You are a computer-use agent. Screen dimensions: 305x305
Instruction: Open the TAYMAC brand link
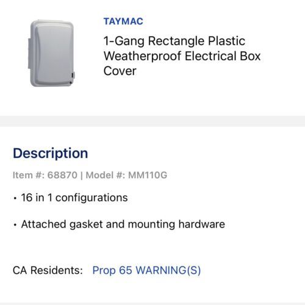(123, 21)
